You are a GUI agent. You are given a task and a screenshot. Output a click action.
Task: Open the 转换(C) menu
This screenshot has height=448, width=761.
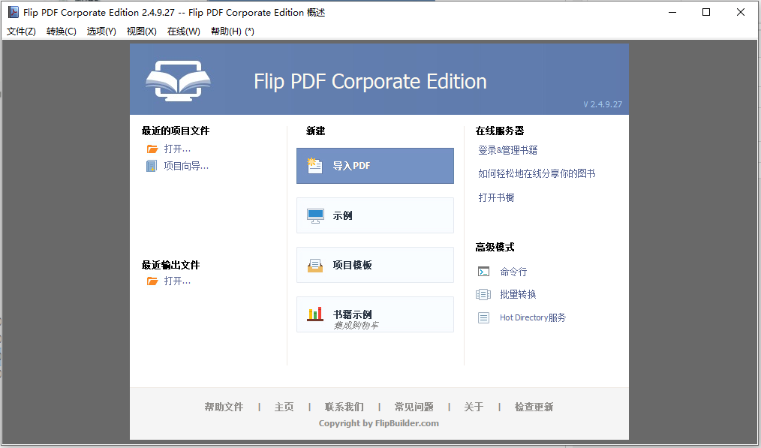coord(61,32)
